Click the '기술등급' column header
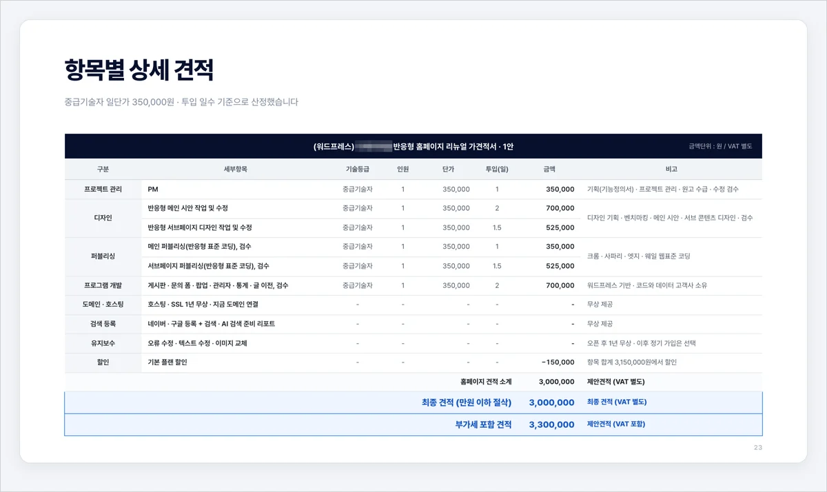Screen dimensions: 827x492 tap(357, 170)
